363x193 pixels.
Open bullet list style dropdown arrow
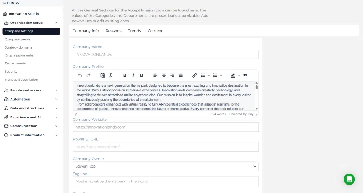[208, 75]
